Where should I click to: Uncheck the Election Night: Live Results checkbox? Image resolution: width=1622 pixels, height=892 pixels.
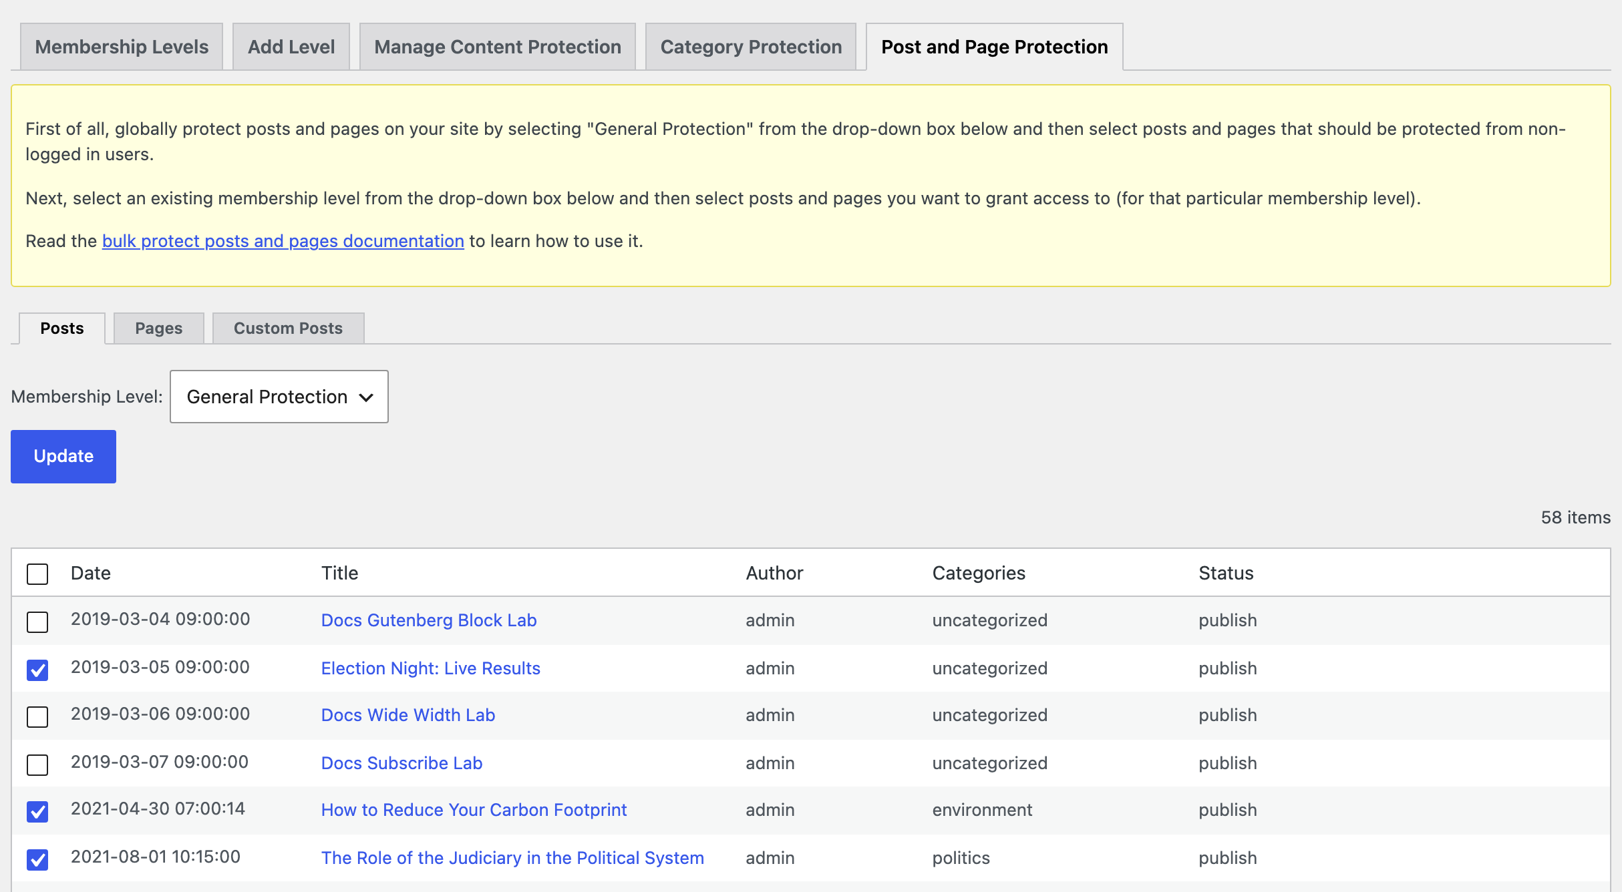(x=37, y=670)
